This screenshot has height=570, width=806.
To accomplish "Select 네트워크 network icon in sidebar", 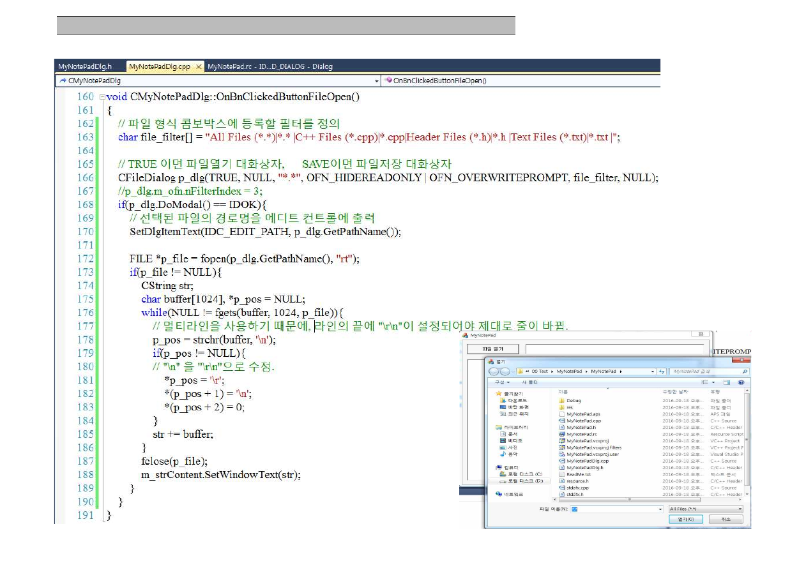I will [499, 494].
